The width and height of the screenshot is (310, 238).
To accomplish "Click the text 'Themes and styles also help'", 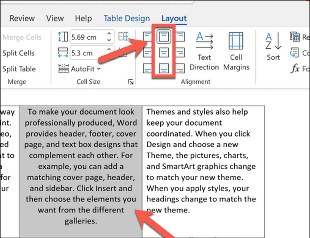I will [197, 112].
